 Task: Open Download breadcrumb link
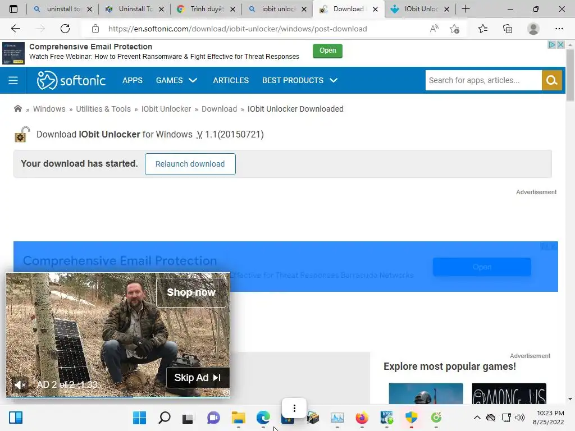click(220, 109)
